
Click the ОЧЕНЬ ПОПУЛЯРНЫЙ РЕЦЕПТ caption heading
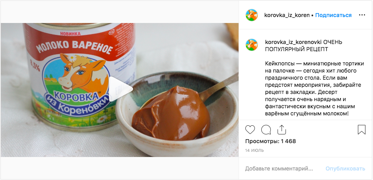[x=303, y=46]
